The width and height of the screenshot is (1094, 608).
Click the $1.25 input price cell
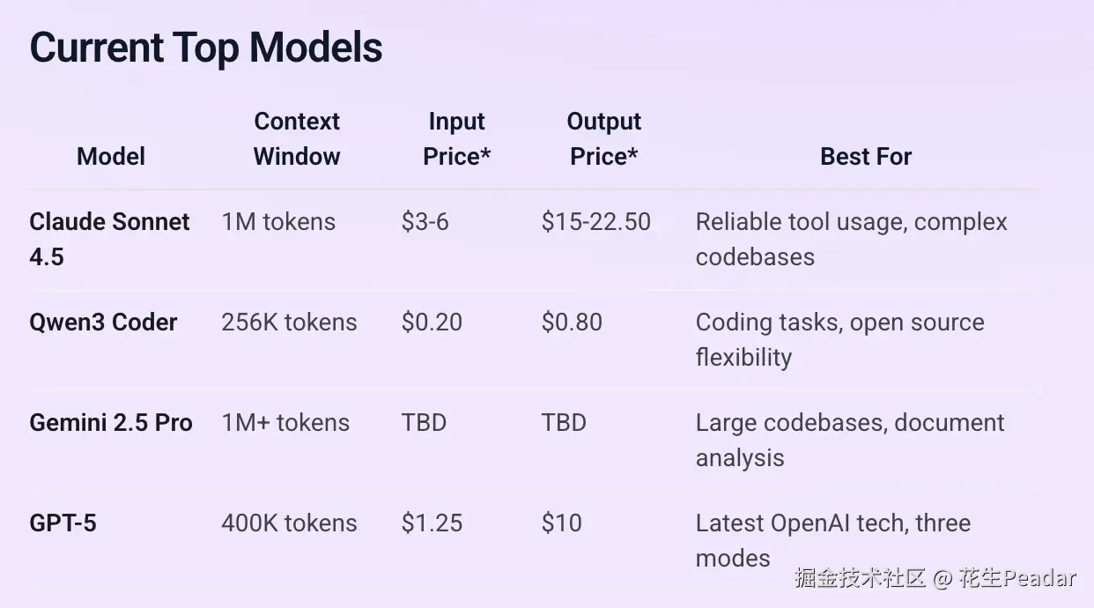(x=432, y=523)
